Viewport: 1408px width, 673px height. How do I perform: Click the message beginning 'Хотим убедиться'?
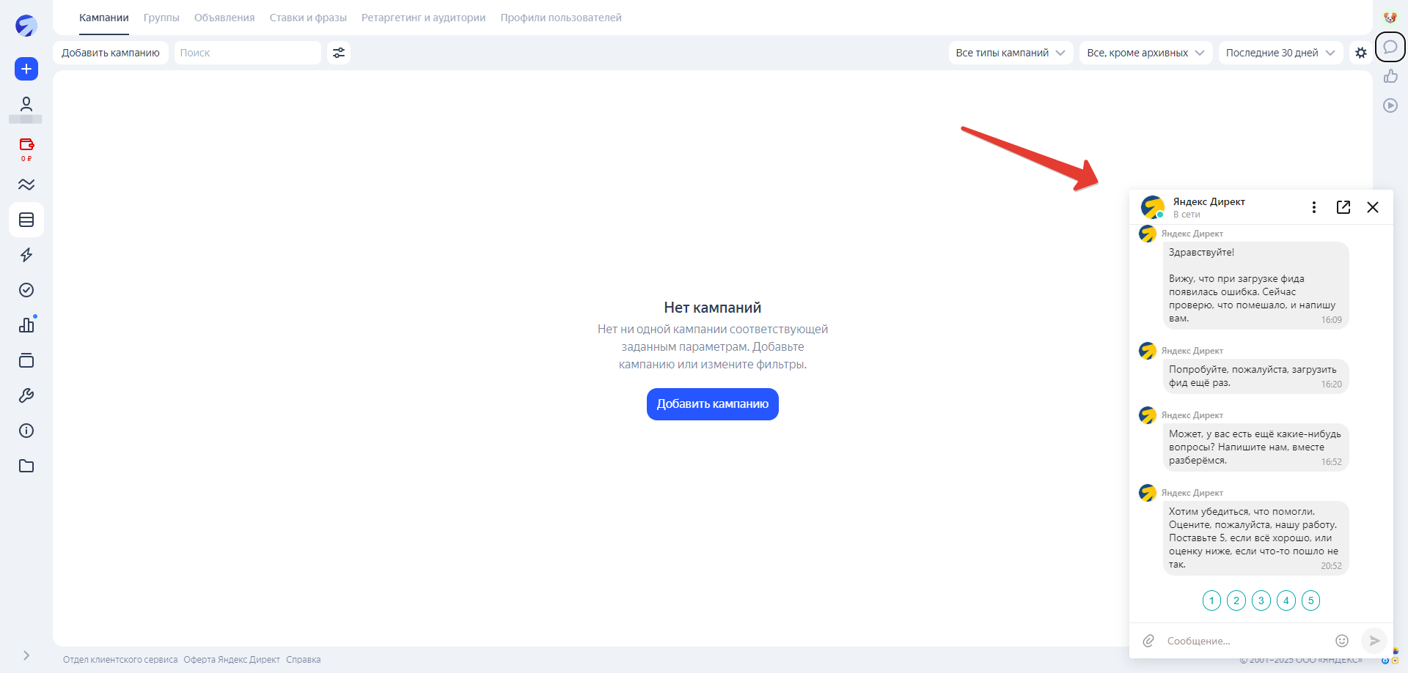point(1255,538)
